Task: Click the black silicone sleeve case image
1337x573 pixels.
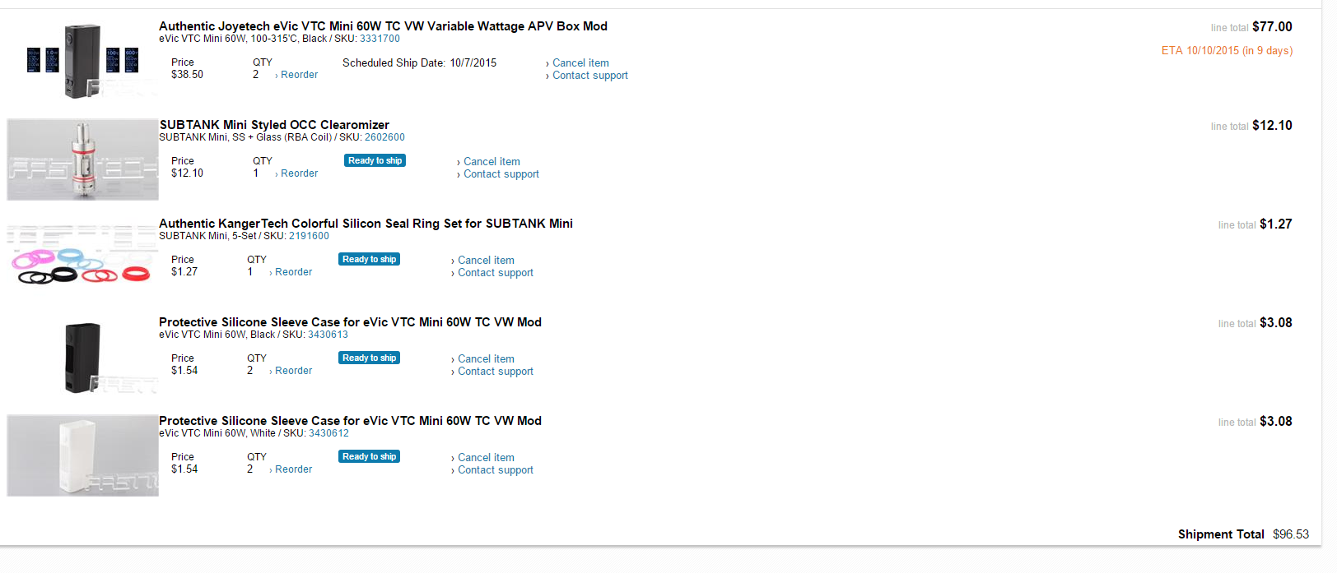Action: [82, 357]
